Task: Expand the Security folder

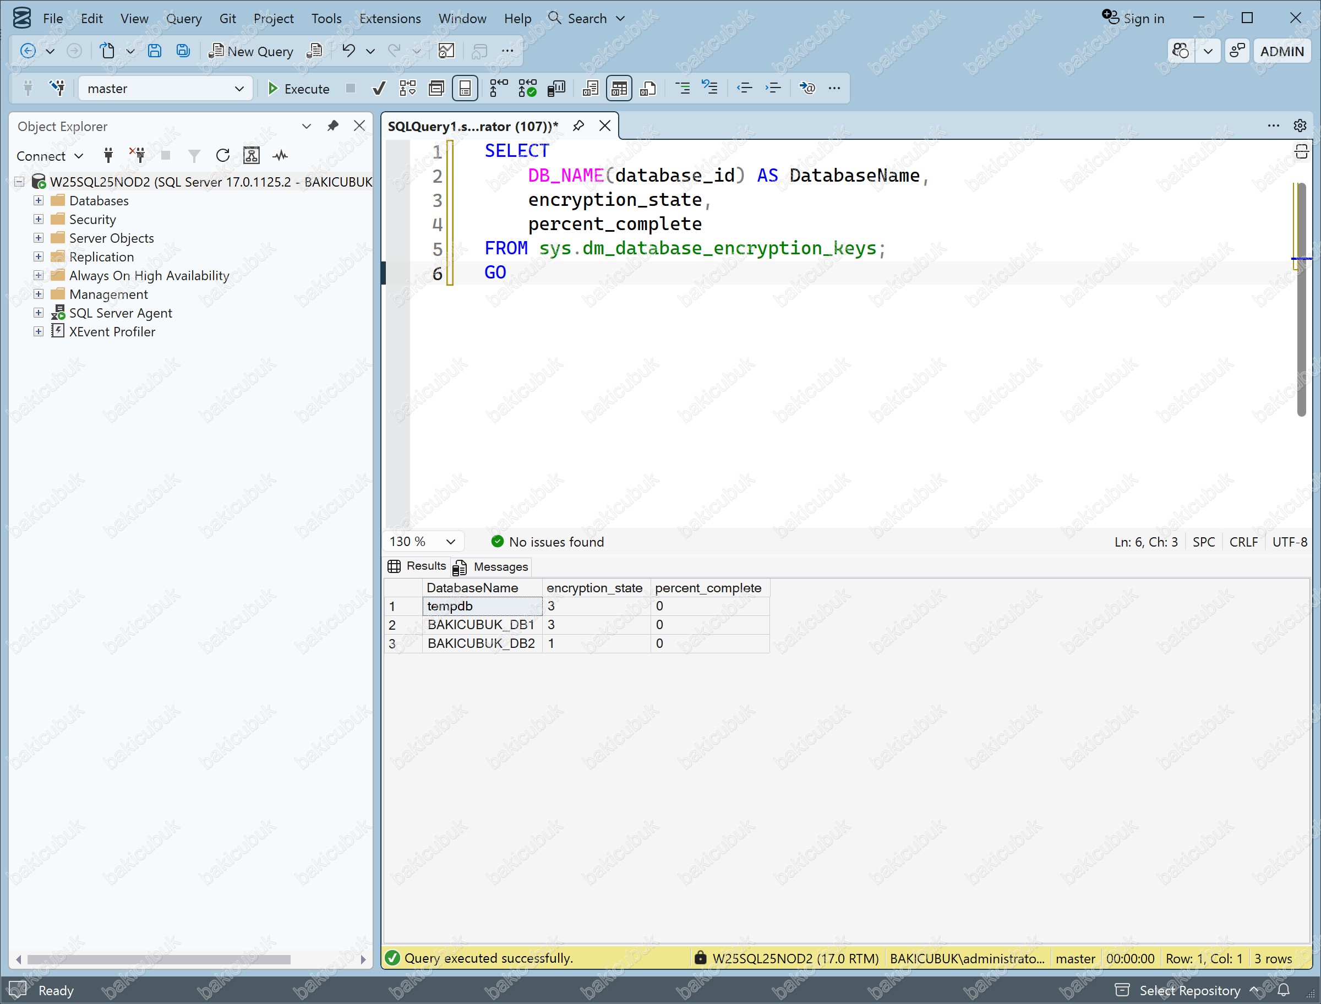Action: point(38,219)
